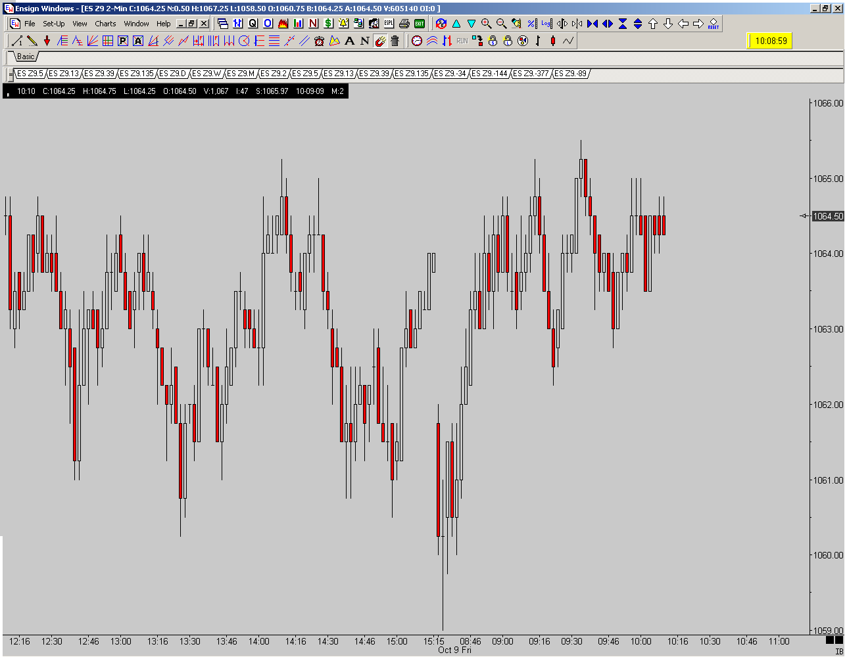Select the Basic tab

tap(26, 57)
